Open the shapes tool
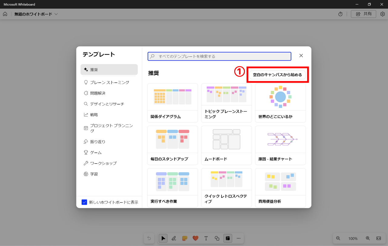This screenshot has width=388, height=246. [217, 238]
